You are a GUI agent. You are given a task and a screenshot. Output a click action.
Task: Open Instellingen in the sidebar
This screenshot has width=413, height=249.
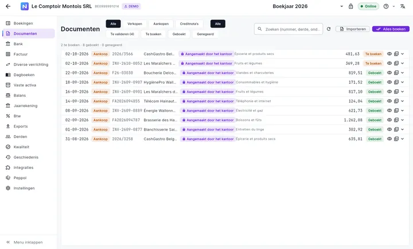click(29, 188)
